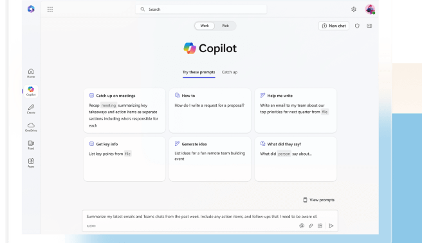Image resolution: width=422 pixels, height=243 pixels.
Task: Click the 'meeting' placeholder chip
Action: click(109, 105)
